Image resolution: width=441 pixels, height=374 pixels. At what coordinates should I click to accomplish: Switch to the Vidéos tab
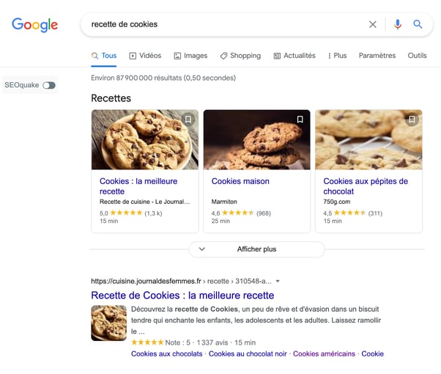pyautogui.click(x=145, y=56)
